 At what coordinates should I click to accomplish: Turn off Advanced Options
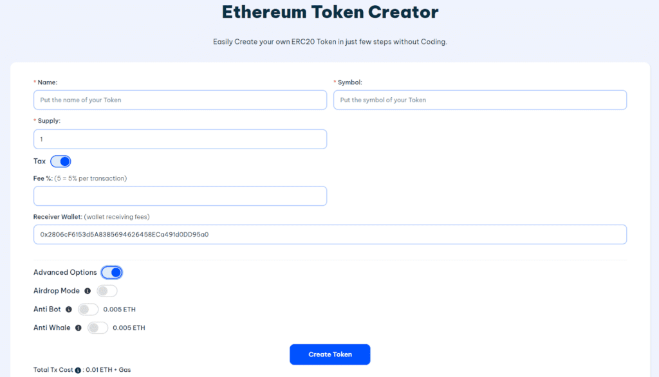(111, 272)
